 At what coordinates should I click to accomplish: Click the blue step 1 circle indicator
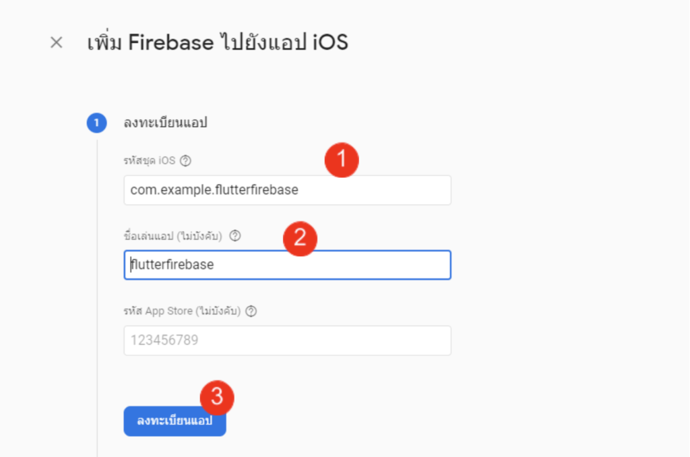click(97, 123)
